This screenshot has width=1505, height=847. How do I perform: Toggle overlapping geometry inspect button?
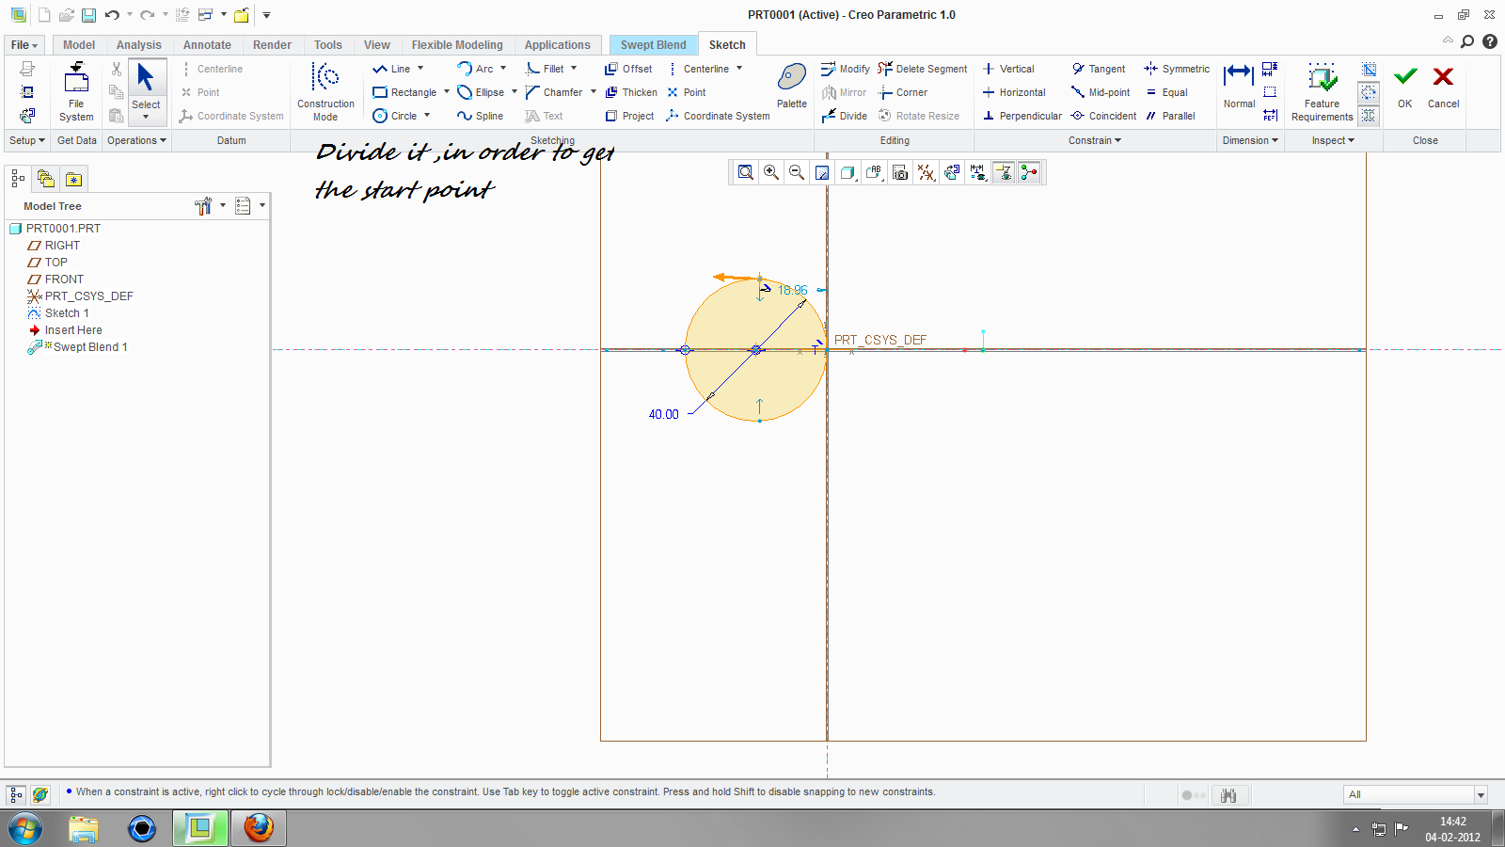tap(1369, 116)
